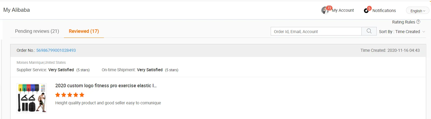Select the Reviewed (17) tab
The width and height of the screenshot is (431, 119).
pyautogui.click(x=84, y=31)
